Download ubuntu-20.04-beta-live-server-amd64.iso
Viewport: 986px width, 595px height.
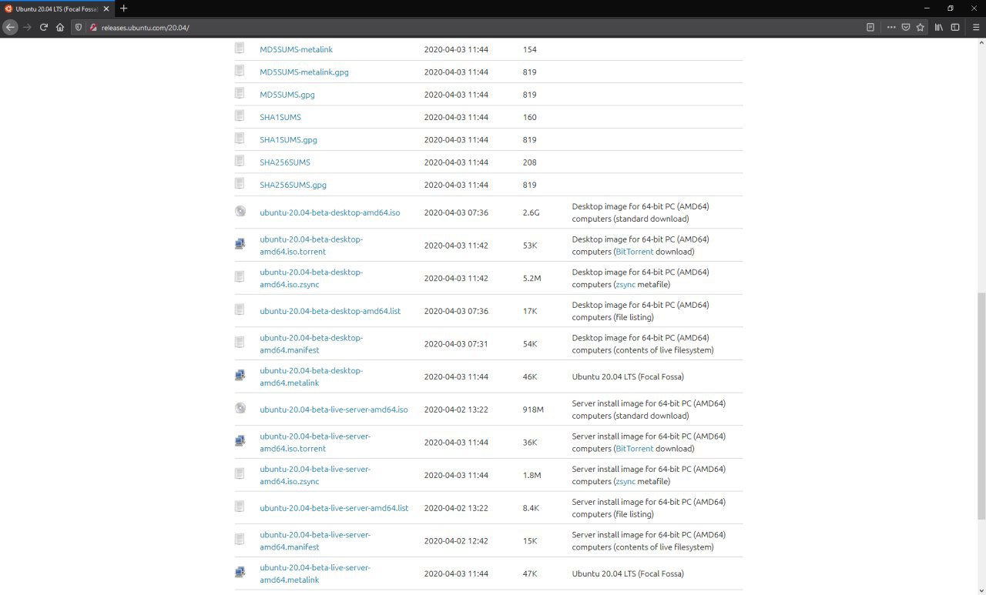tap(334, 409)
